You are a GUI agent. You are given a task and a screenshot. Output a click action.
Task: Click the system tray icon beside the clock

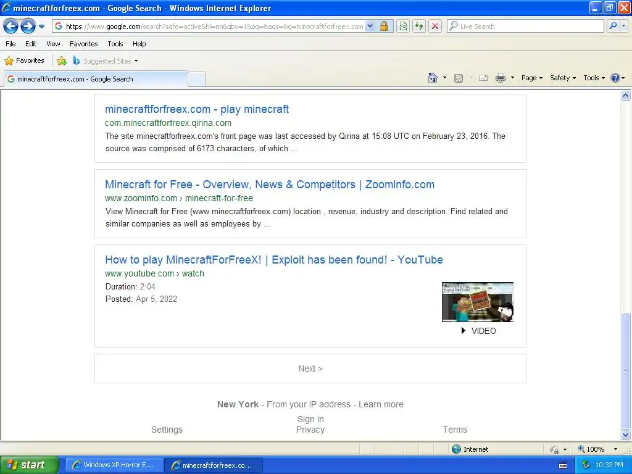coord(586,465)
